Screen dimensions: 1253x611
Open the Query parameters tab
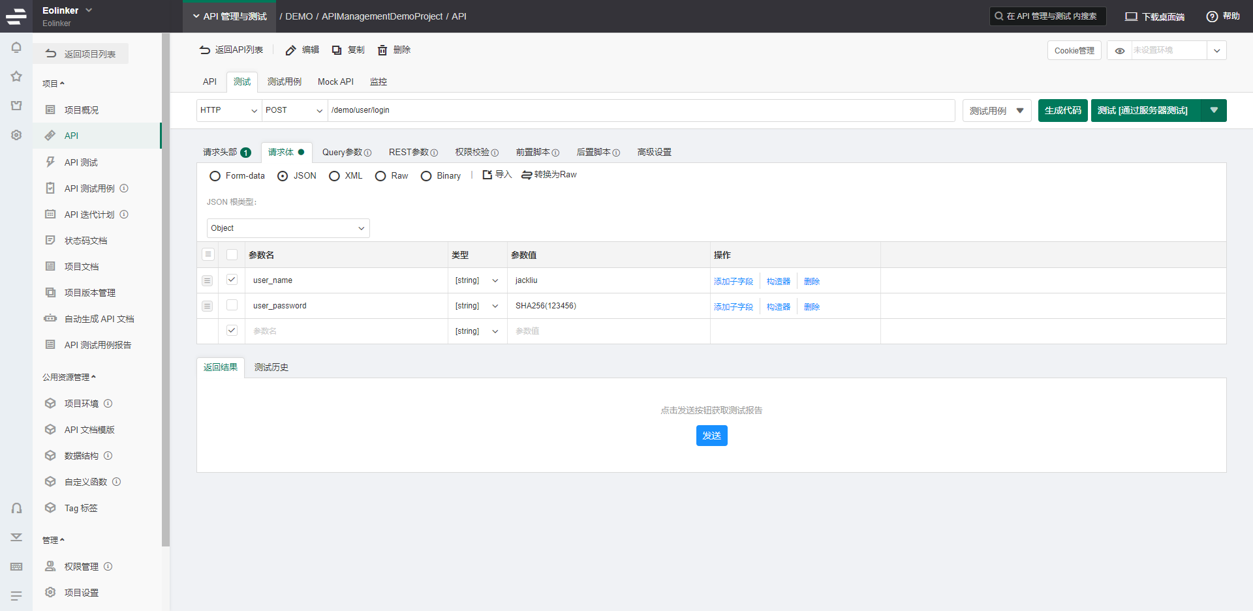(x=346, y=153)
